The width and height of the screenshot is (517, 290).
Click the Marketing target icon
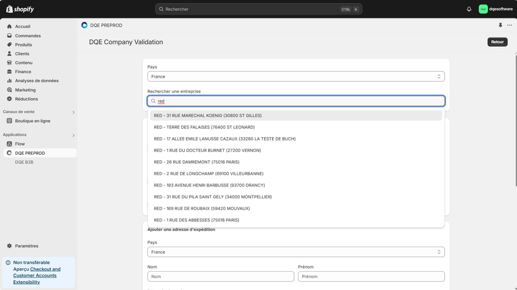tap(9, 90)
